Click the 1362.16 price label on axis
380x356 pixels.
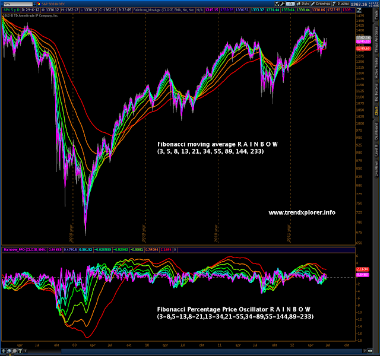coord(363,38)
